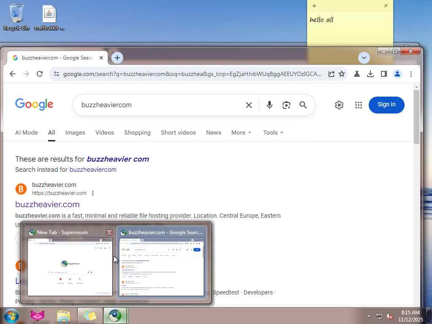Screen dimensions: 432x324
Task: Clear the Google search box text
Action: click(249, 105)
